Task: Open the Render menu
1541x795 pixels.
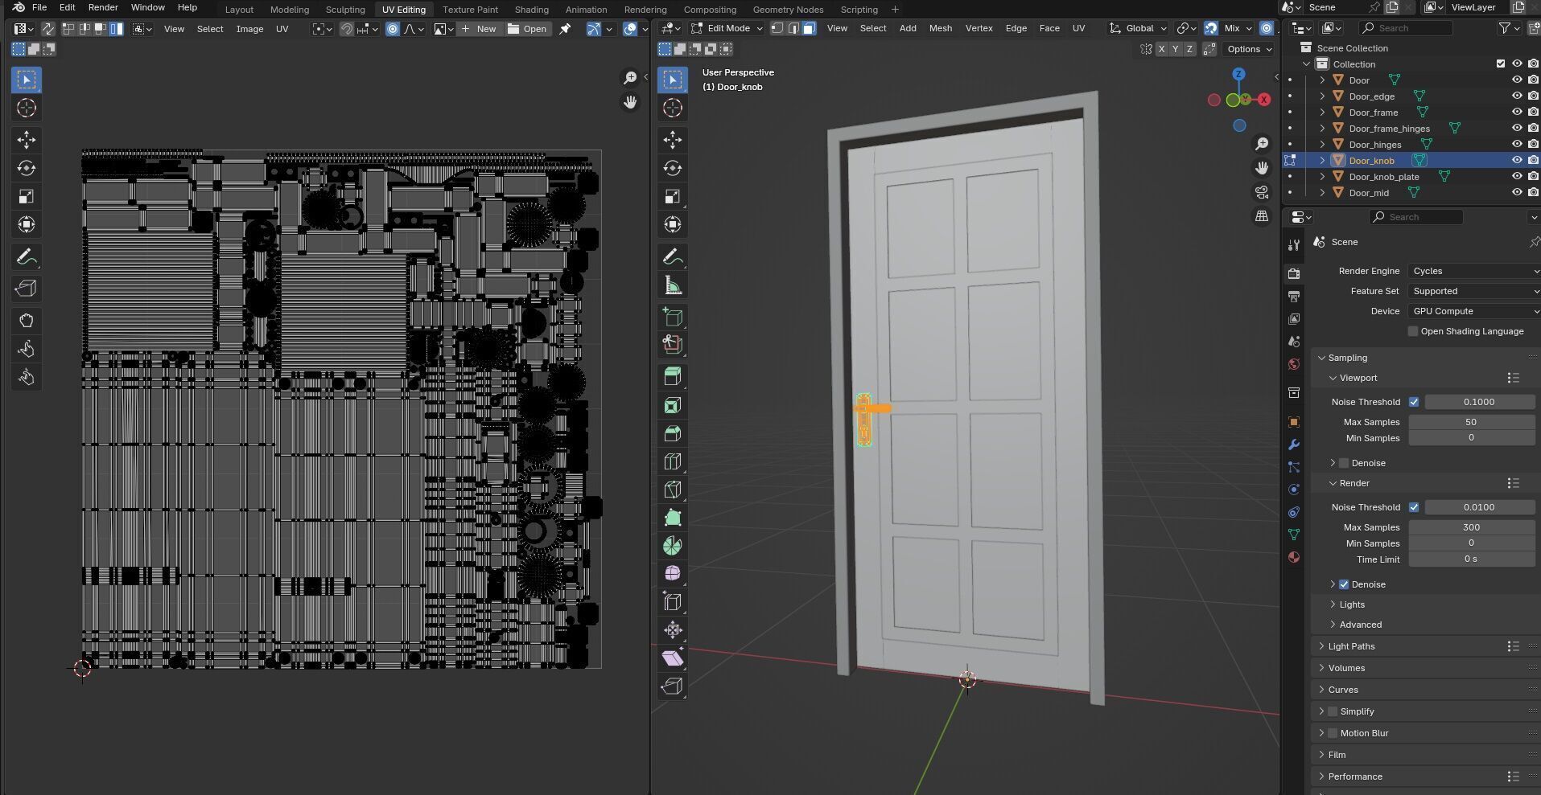Action: click(103, 7)
